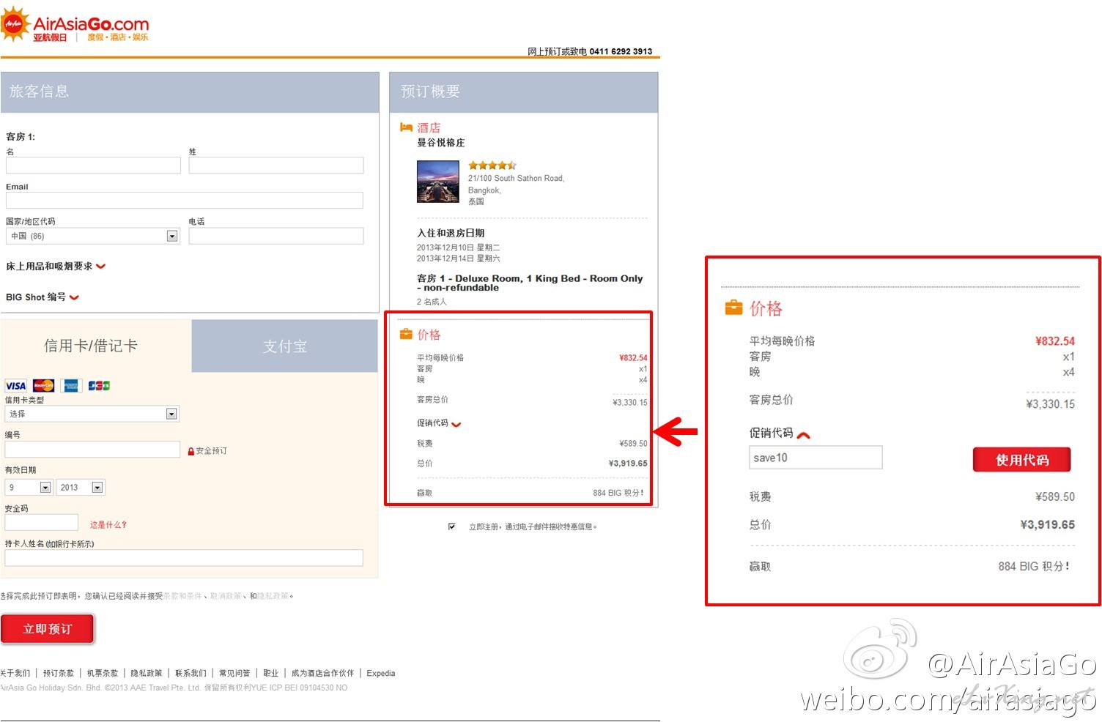This screenshot has width=1102, height=722.
Task: Open the 机票条款 footer link
Action: click(x=103, y=673)
